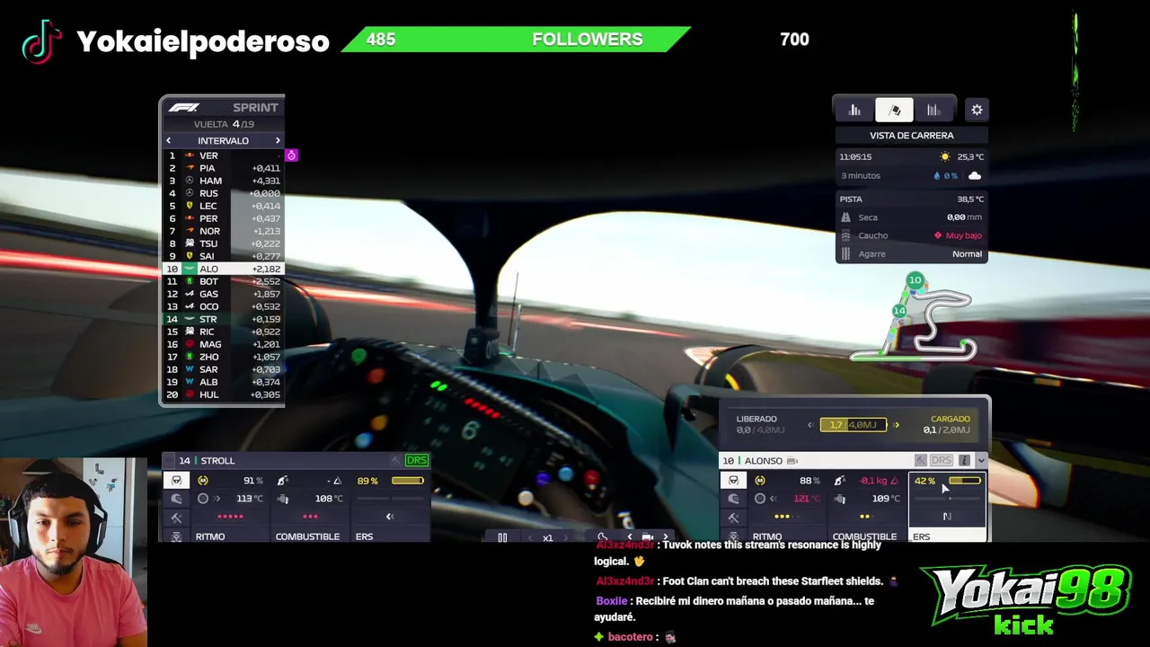The width and height of the screenshot is (1150, 647).
Task: Select NOR row in standings
Action: click(222, 231)
